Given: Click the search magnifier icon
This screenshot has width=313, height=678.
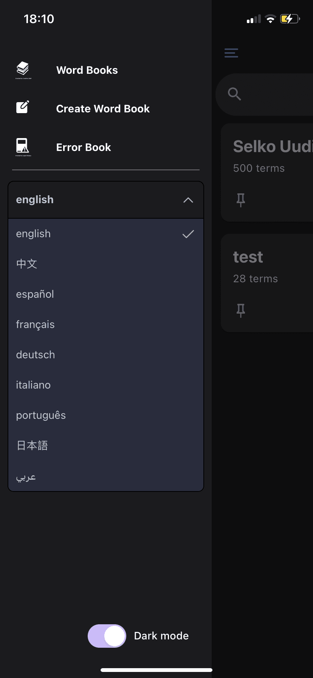Looking at the screenshot, I should click(234, 94).
